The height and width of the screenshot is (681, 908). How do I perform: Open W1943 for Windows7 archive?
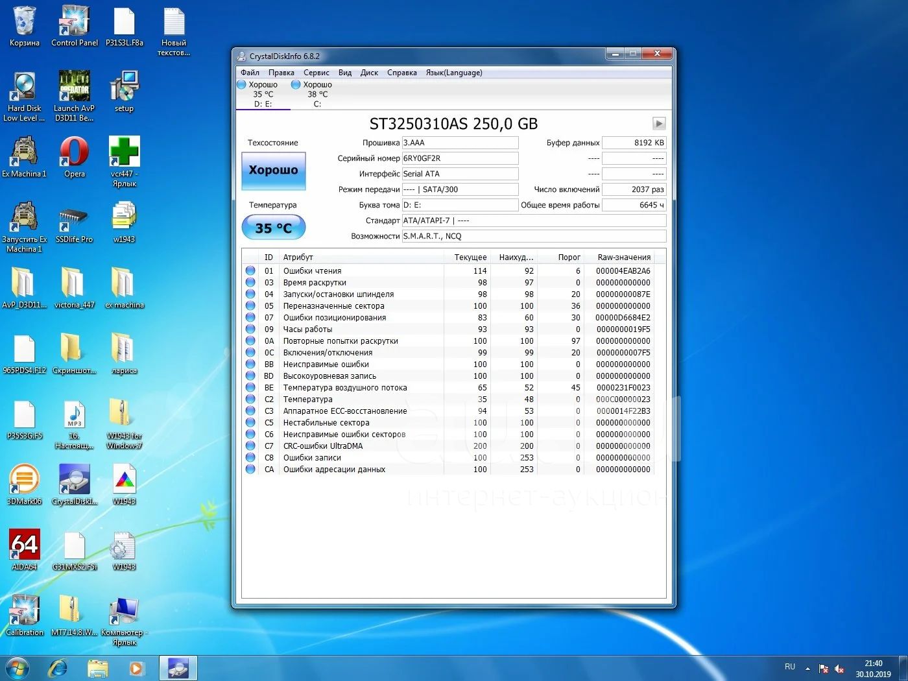(x=124, y=424)
